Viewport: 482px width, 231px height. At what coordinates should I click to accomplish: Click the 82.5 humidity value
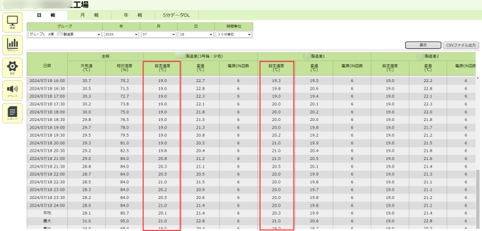pyautogui.click(x=124, y=151)
